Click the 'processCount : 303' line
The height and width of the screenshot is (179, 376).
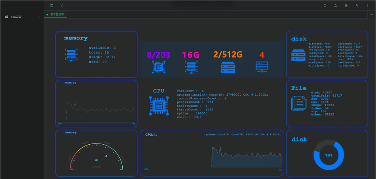click(x=195, y=102)
